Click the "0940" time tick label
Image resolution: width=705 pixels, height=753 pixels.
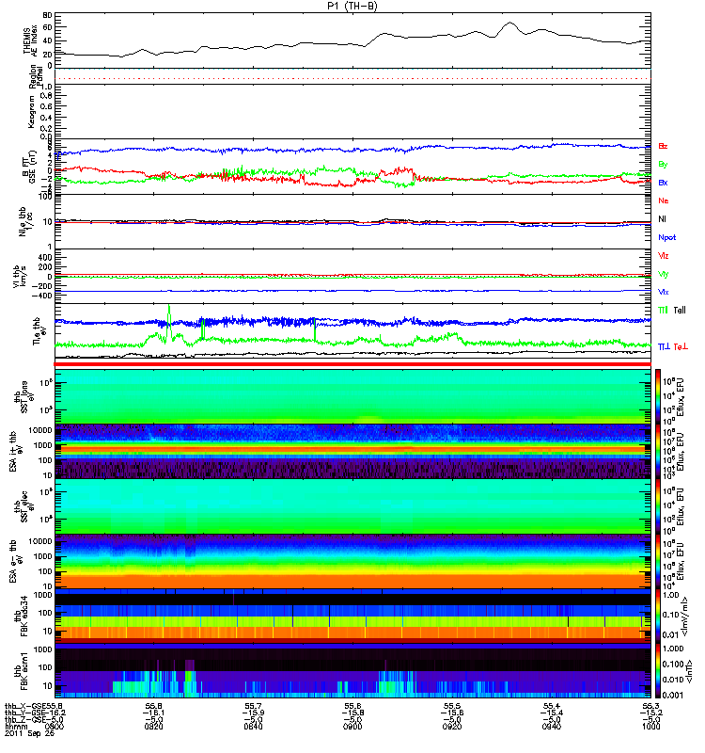[x=551, y=727]
